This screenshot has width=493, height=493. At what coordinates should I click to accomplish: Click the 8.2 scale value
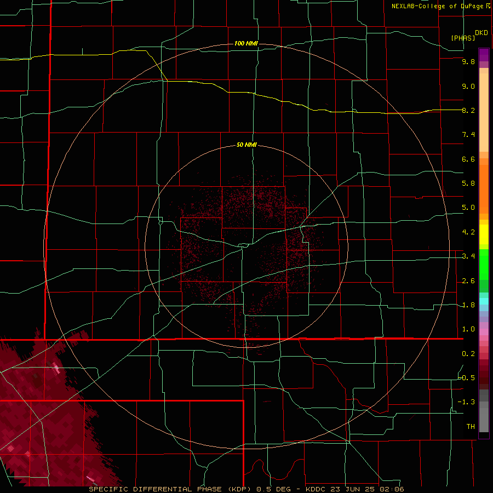pyautogui.click(x=468, y=110)
